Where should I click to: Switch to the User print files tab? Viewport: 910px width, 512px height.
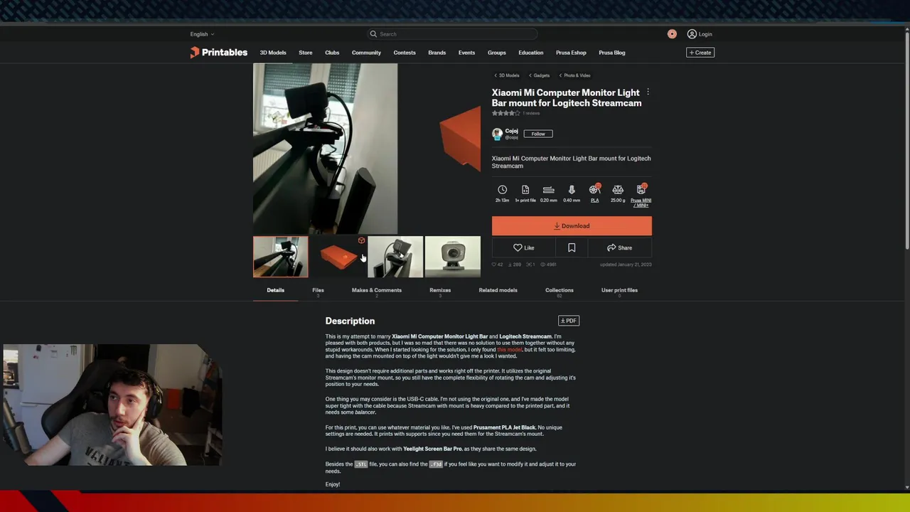[619, 290]
